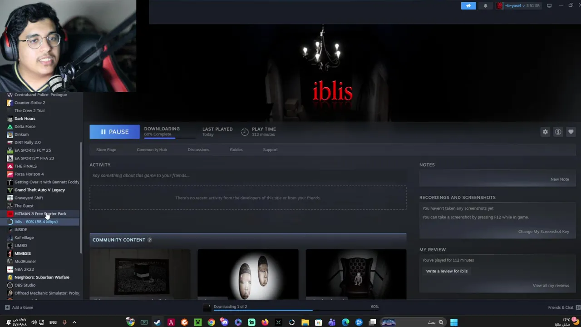Select DiRT Rally 2.0 in library

[27, 142]
